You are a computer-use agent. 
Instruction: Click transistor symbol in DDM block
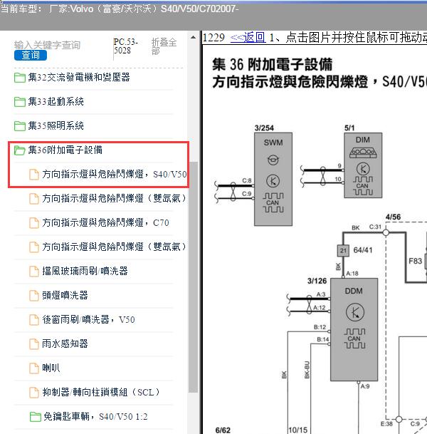tap(355, 312)
